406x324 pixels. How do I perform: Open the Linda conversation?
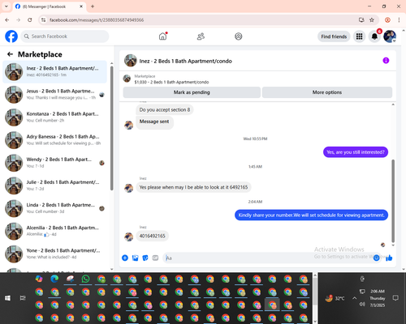(54, 208)
